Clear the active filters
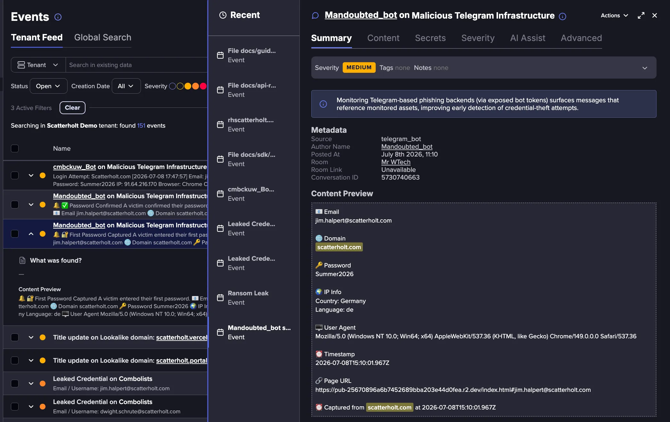The height and width of the screenshot is (422, 670). (72, 108)
